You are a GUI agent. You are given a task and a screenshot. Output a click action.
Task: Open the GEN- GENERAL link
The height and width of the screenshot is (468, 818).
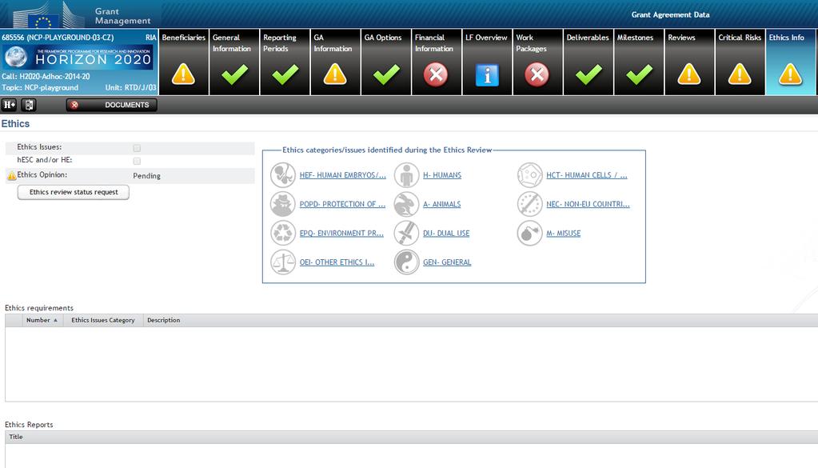tap(447, 262)
